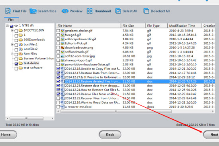Click the downloadroute.png file icon
219x146 pixels.
(63, 47)
